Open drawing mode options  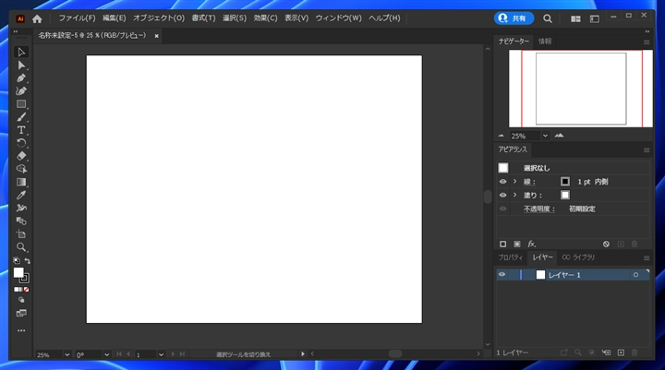21,300
